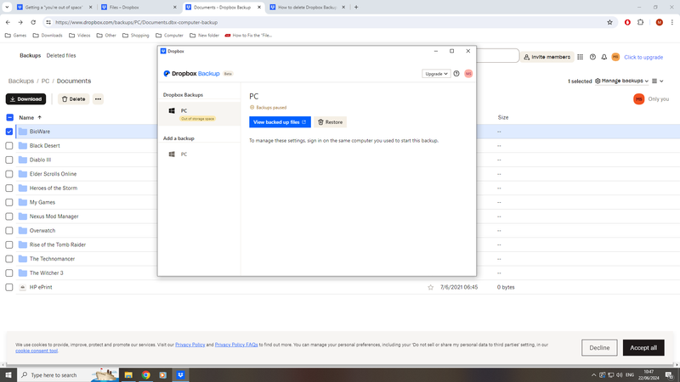Click the apps grid icon in the web header
680x382 pixels.
[580, 57]
